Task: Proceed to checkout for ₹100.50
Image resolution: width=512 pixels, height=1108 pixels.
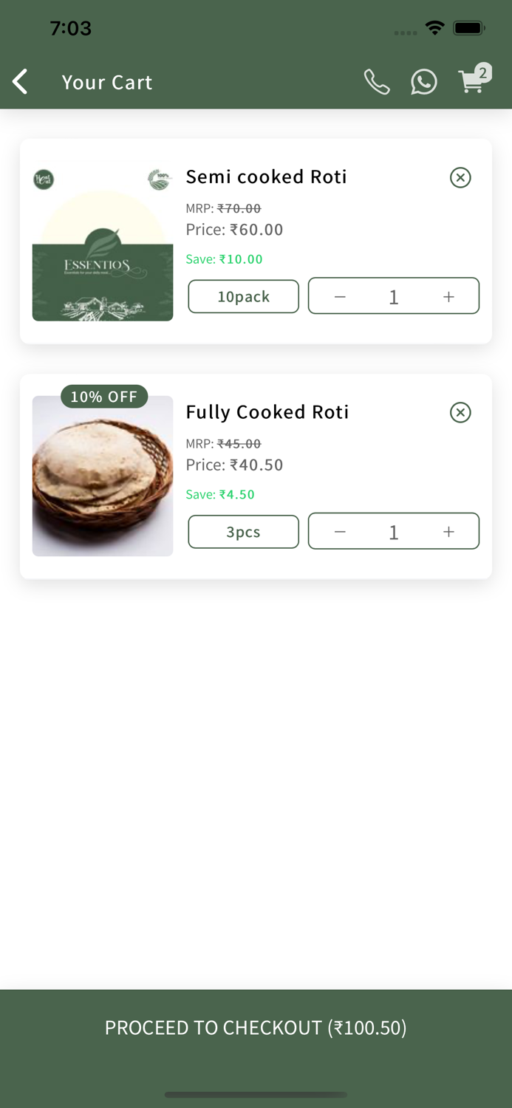Action: tap(256, 1027)
